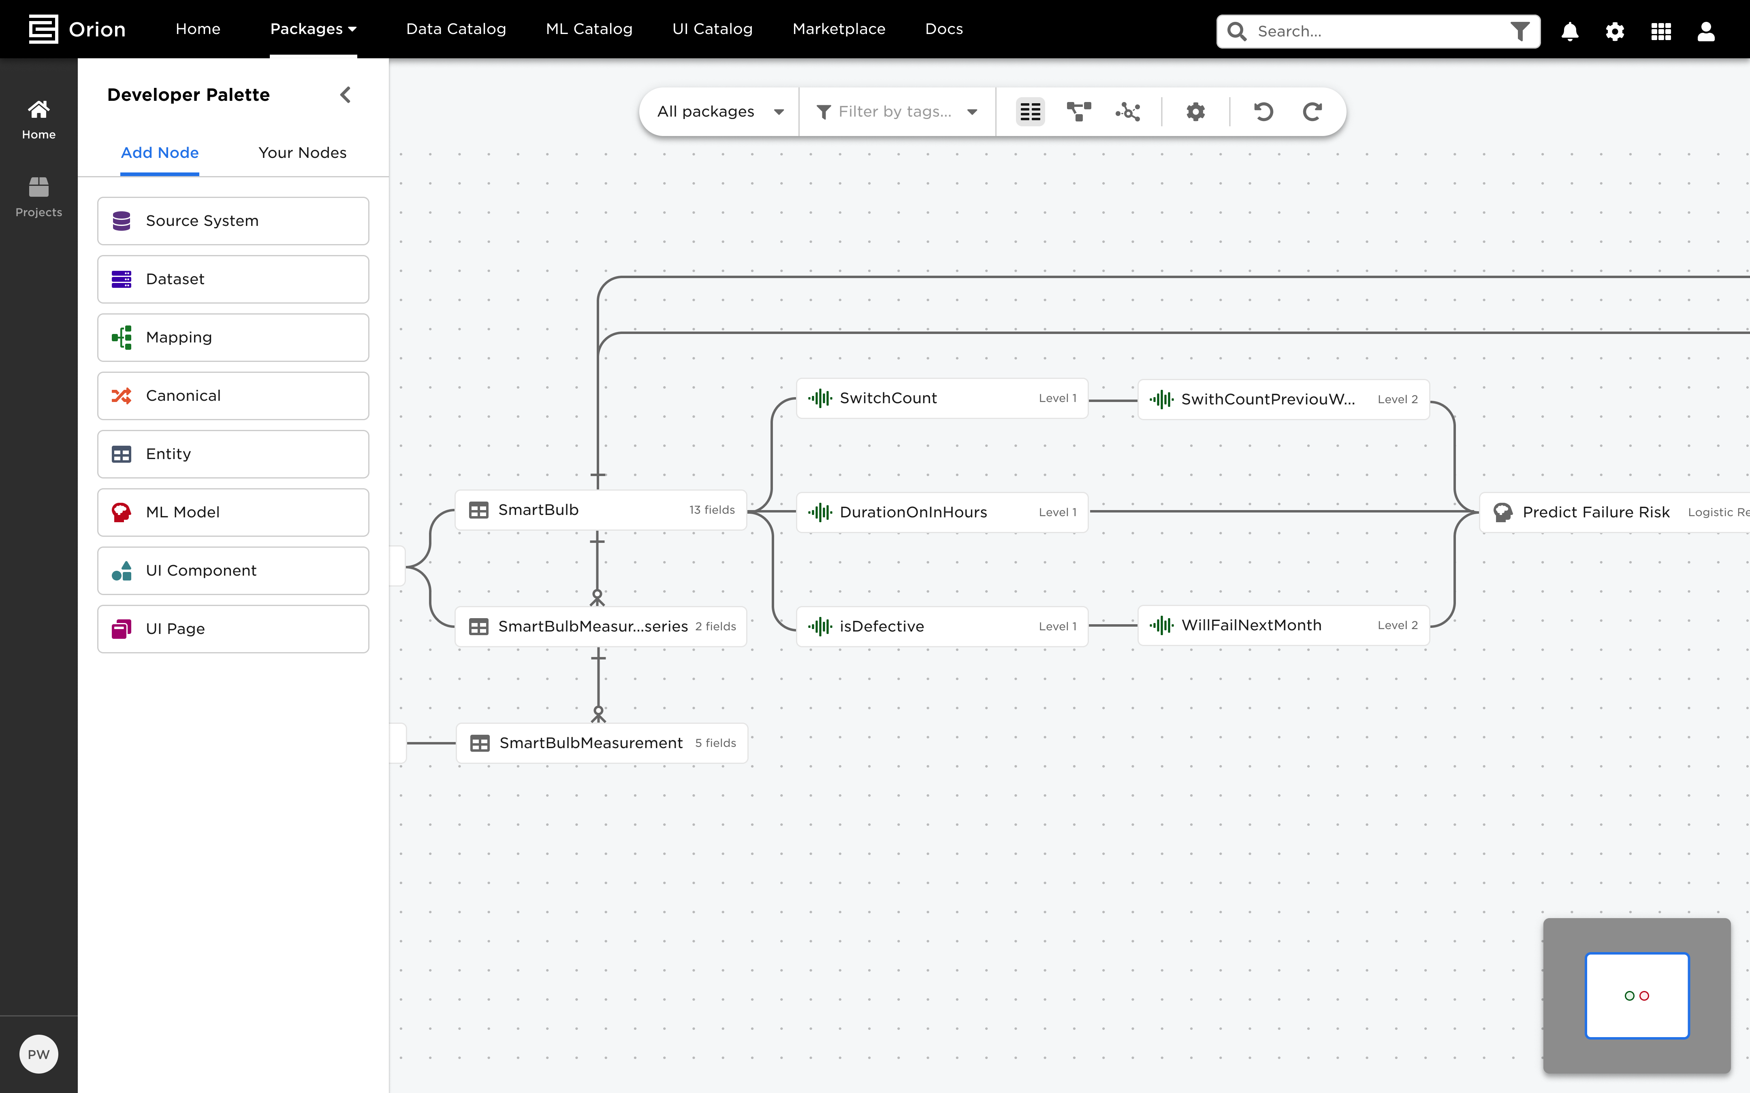Select the WillFailNextMonth feature node
The height and width of the screenshot is (1093, 1750).
click(1284, 625)
